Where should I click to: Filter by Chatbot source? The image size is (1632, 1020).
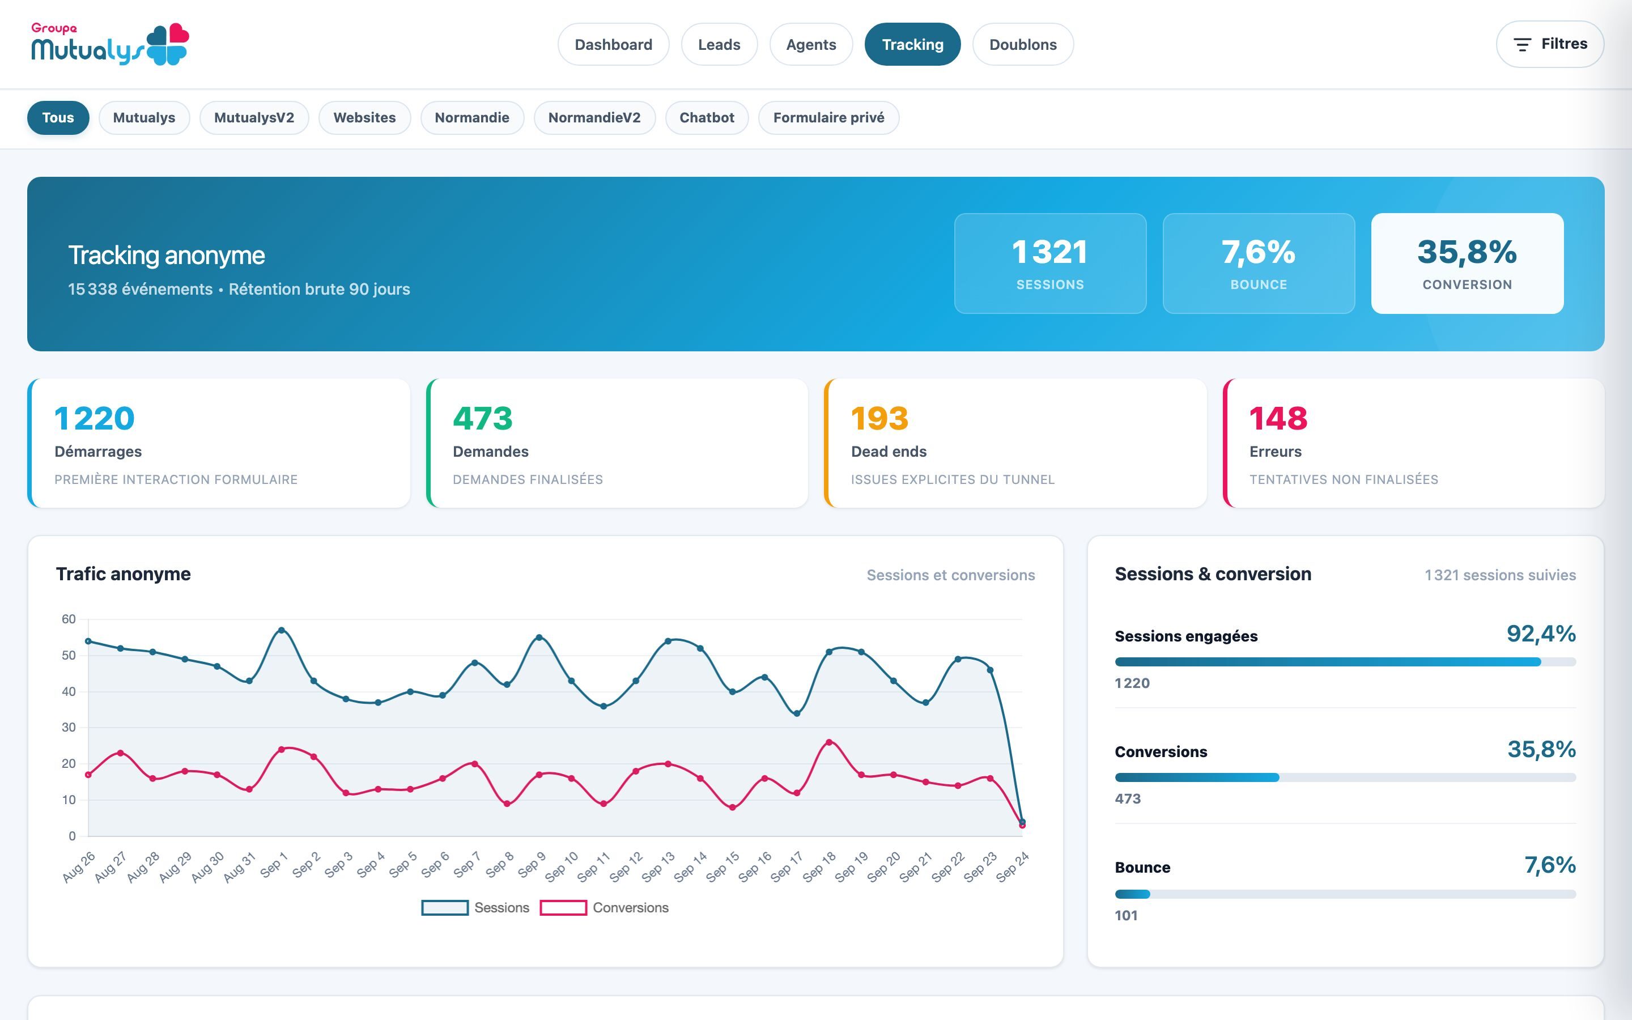(x=706, y=117)
